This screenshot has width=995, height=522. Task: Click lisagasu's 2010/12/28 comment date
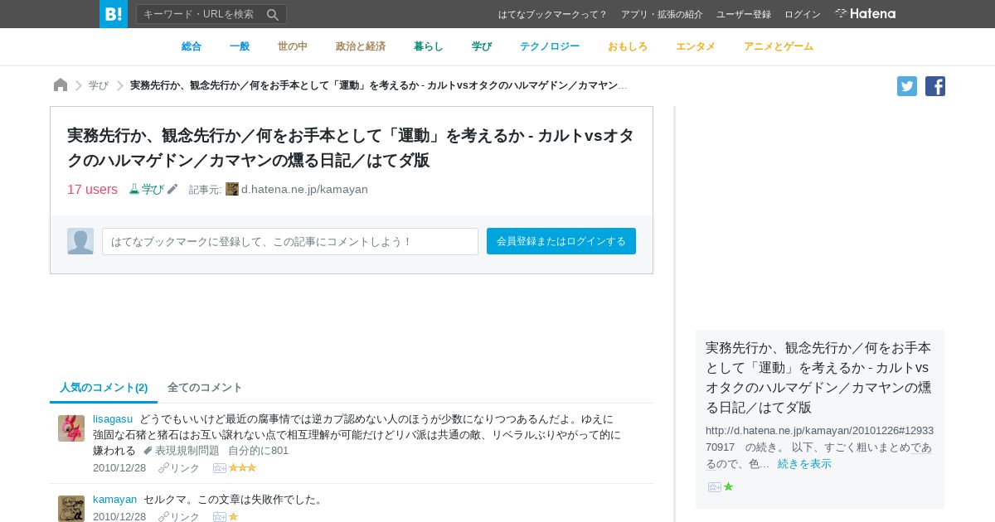click(x=119, y=468)
